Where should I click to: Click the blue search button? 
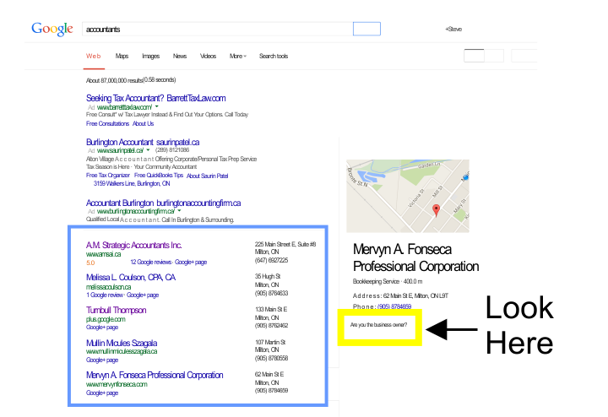366,29
